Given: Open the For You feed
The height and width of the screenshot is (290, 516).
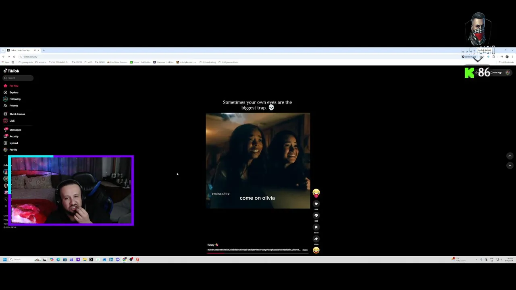Looking at the screenshot, I should pos(11,86).
